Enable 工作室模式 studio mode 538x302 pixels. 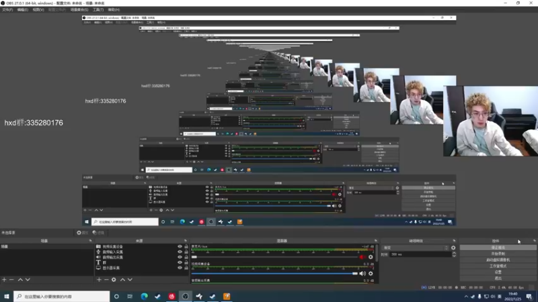pos(498,266)
